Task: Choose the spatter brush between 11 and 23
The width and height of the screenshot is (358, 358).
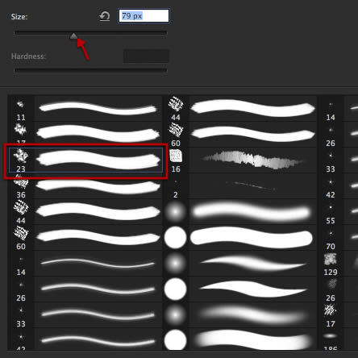Action: 85,134
